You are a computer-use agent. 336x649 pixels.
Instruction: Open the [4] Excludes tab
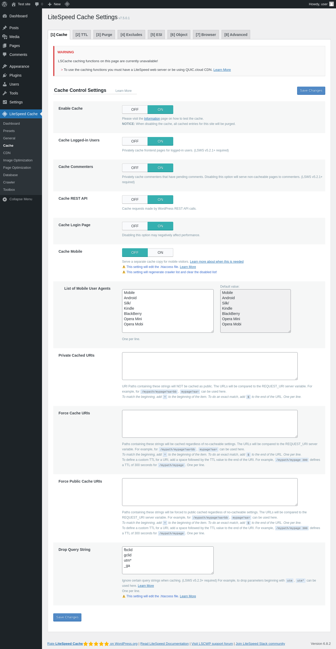coord(131,35)
